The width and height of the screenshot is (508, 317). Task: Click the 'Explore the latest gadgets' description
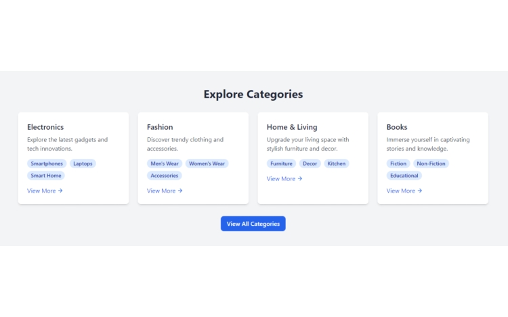pos(67,144)
